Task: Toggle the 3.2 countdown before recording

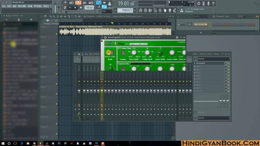Action: point(78,3)
